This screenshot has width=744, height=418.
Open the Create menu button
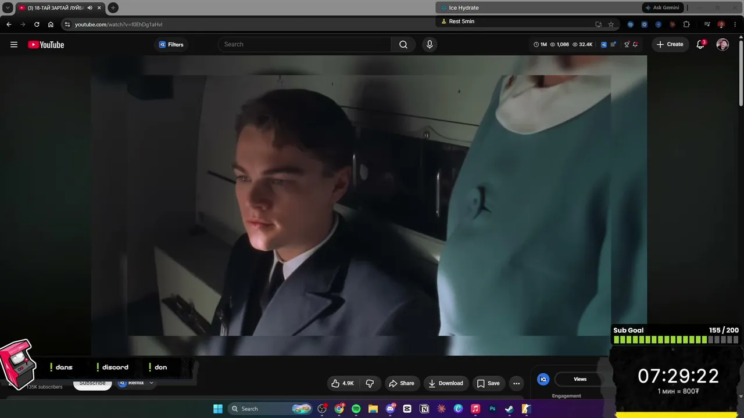pyautogui.click(x=670, y=45)
